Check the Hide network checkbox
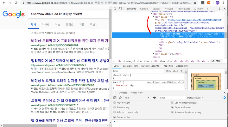This screenshot has height=127, width=228. point(115,103)
